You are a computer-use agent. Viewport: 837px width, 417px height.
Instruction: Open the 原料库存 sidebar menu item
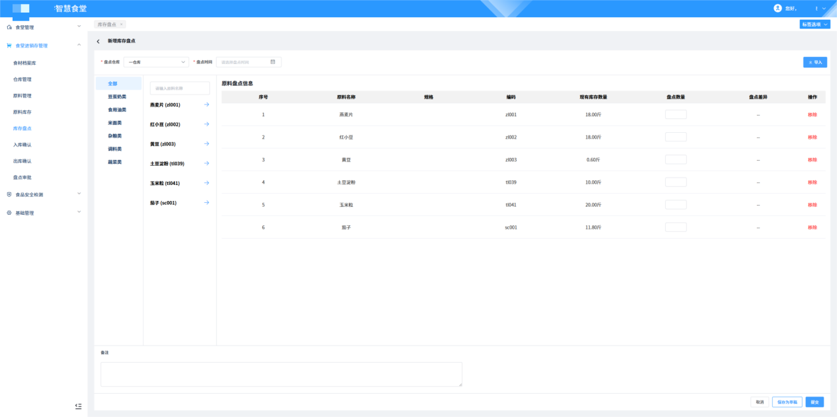(x=22, y=112)
